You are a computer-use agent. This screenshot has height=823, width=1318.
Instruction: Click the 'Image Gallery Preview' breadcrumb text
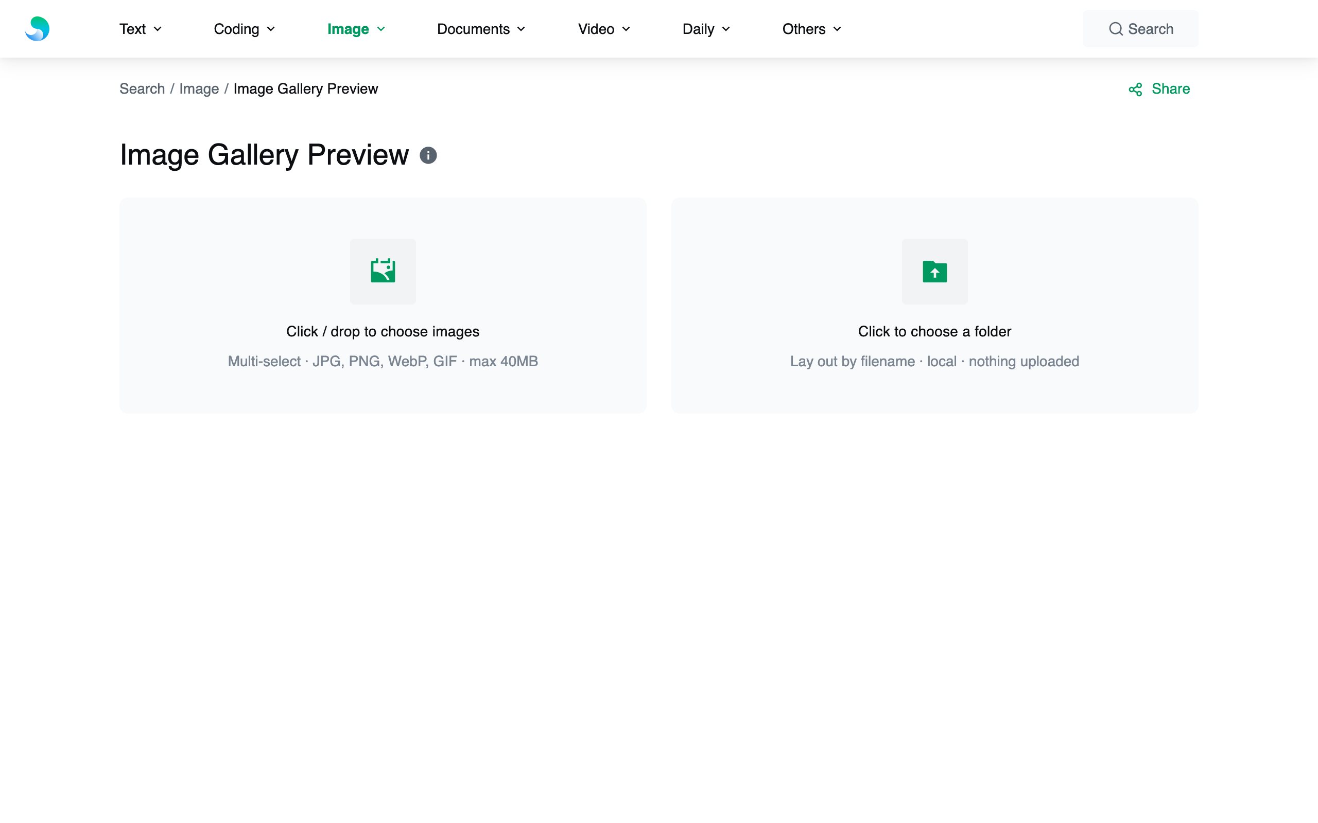click(x=305, y=88)
